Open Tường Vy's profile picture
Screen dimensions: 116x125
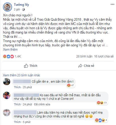8,7
